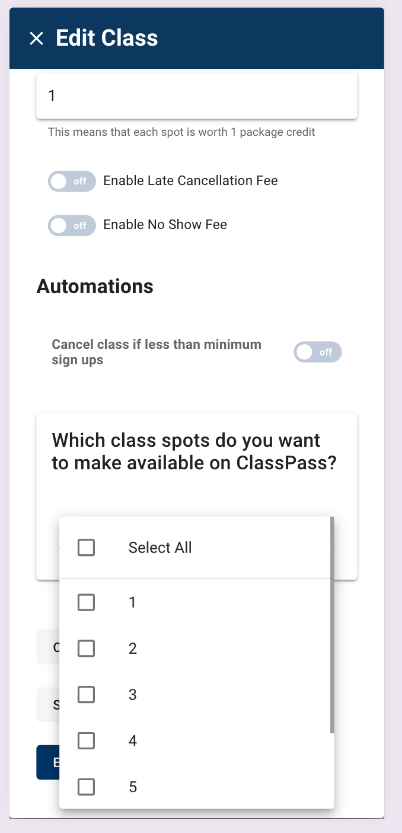Toggle cancel class if below minimum sign ups

point(318,352)
